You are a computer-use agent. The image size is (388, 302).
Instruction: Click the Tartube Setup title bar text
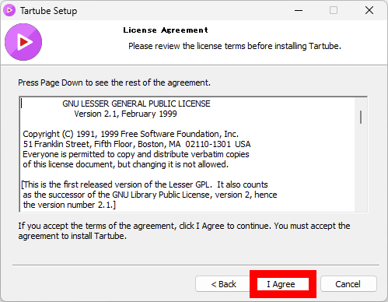click(x=49, y=11)
